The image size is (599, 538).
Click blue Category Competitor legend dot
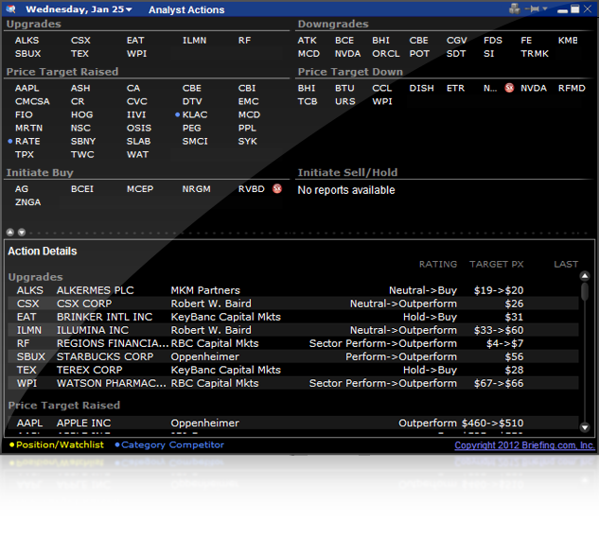(117, 444)
